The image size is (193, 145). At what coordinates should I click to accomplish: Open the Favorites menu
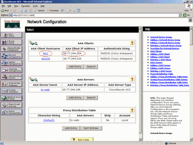(26, 6)
